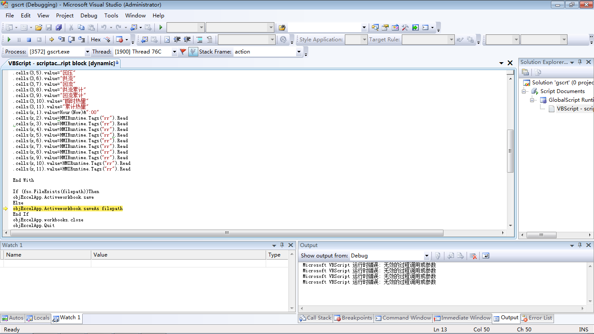Image resolution: width=594 pixels, height=334 pixels.
Task: Toggle word wrap in Output panel
Action: pos(486,256)
